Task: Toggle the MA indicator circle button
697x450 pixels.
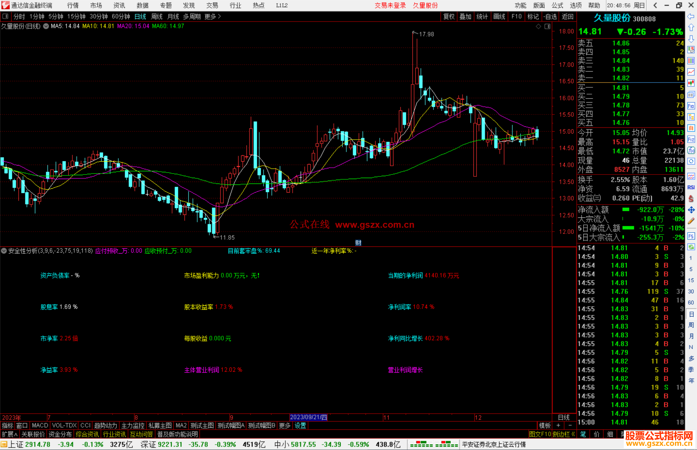Action: tap(46, 26)
